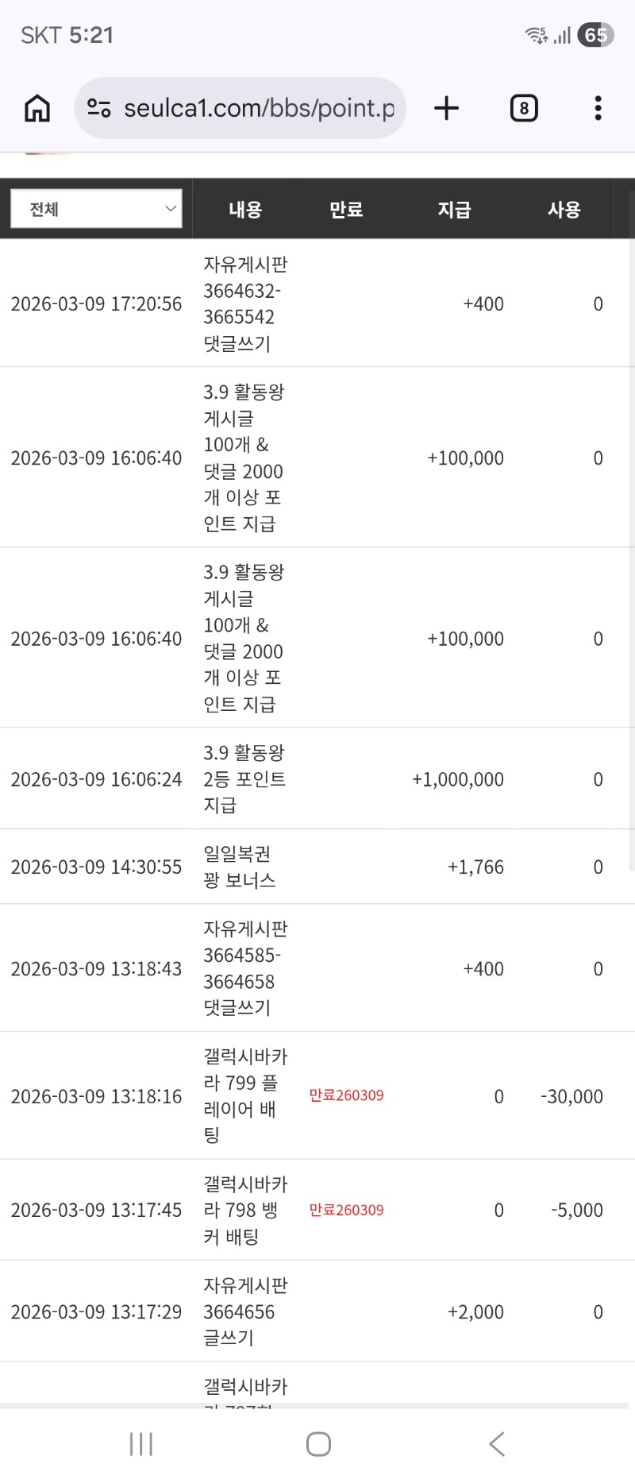This screenshot has height=1483, width=635.
Task: Expand the 전체 filter dropdown
Action: tap(96, 209)
